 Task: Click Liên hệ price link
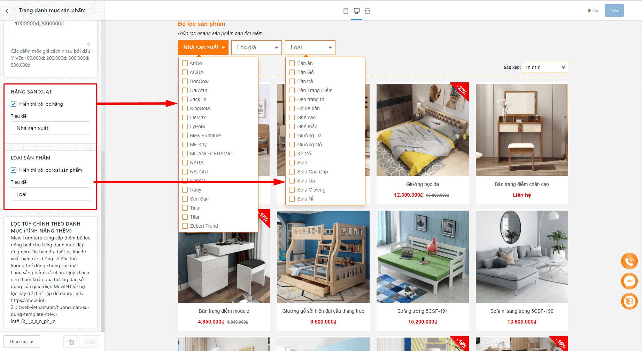click(522, 195)
